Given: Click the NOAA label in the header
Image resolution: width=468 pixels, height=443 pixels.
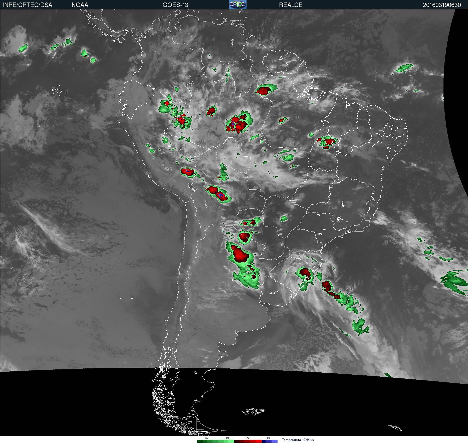Looking at the screenshot, I should click(80, 5).
